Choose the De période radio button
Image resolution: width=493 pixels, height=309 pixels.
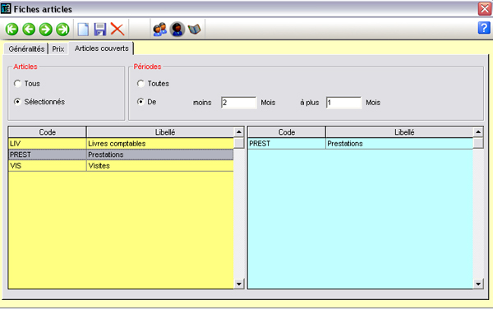click(x=141, y=102)
